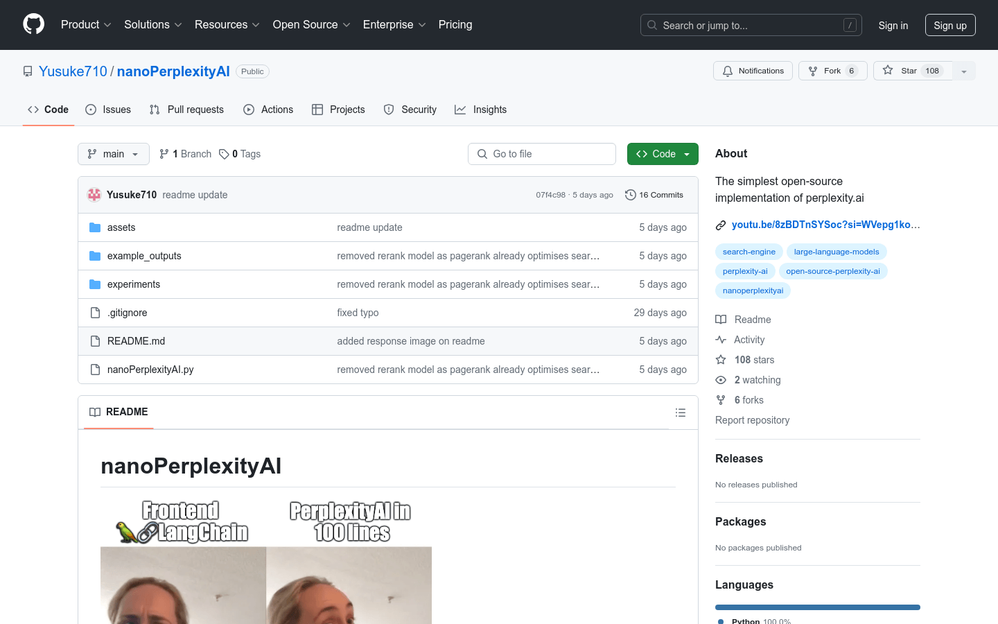Image resolution: width=998 pixels, height=624 pixels.
Task: Open the Solutions dropdown menu
Action: pos(153,25)
